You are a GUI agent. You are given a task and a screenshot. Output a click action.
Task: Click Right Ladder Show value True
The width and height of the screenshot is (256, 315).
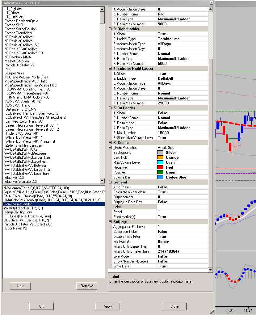(x=182, y=34)
